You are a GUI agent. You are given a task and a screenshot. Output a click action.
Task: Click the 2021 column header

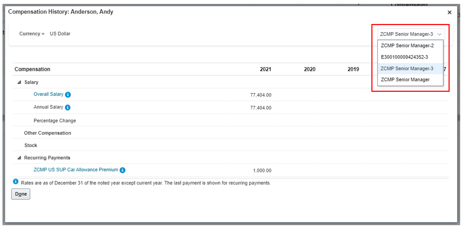pos(265,69)
